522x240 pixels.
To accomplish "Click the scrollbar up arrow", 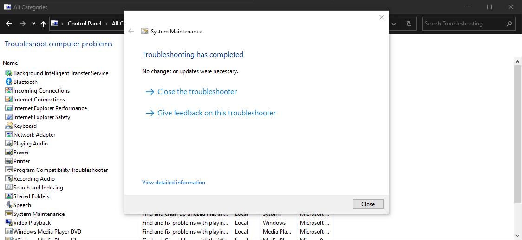I will (x=517, y=62).
